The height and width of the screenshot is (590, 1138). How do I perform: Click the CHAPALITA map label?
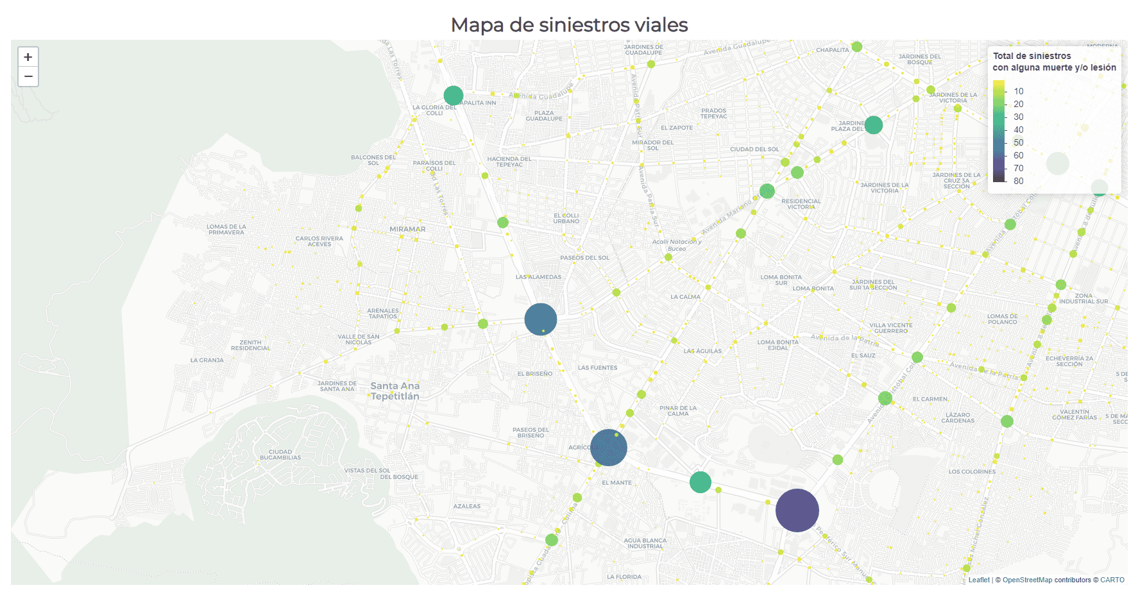point(833,50)
